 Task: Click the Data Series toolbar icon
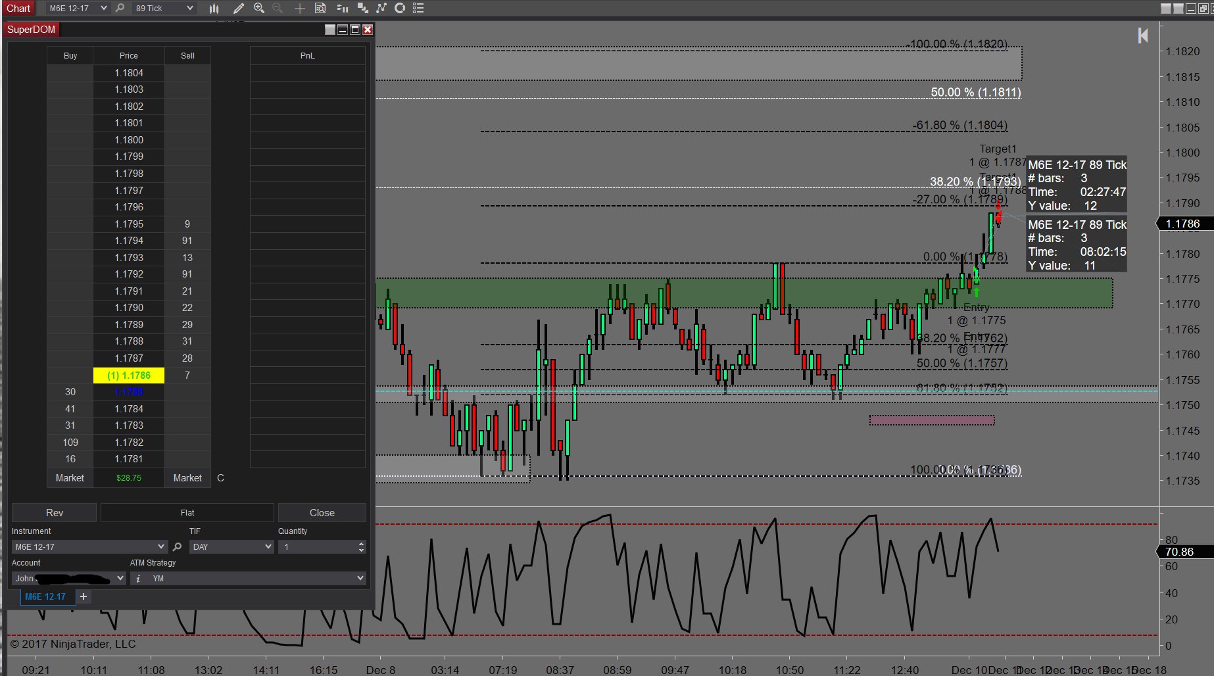pyautogui.click(x=362, y=9)
